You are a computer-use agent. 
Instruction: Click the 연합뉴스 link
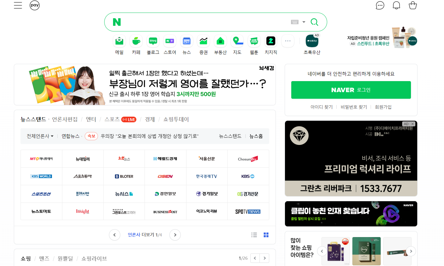71,136
